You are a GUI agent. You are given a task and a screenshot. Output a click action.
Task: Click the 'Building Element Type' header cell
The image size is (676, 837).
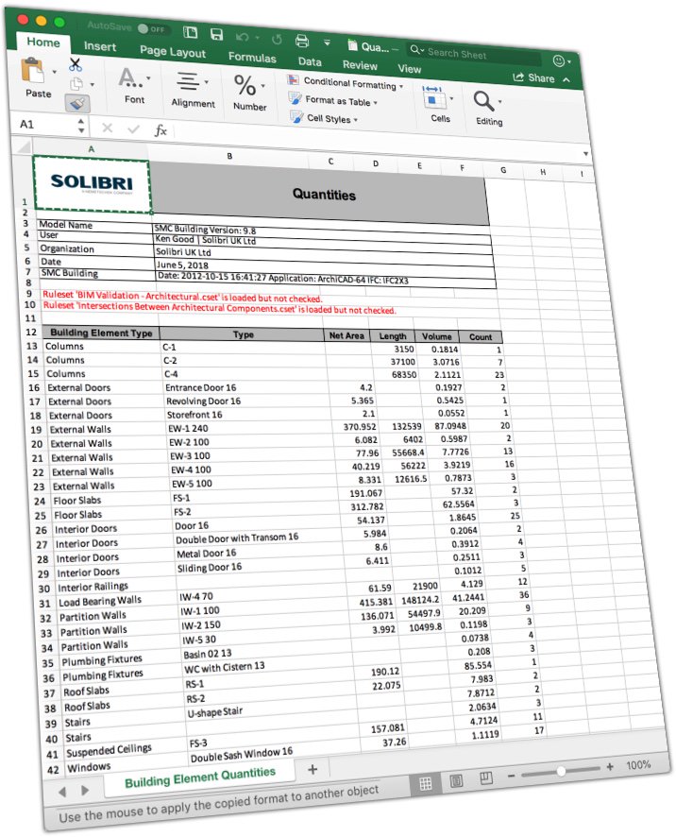(101, 333)
